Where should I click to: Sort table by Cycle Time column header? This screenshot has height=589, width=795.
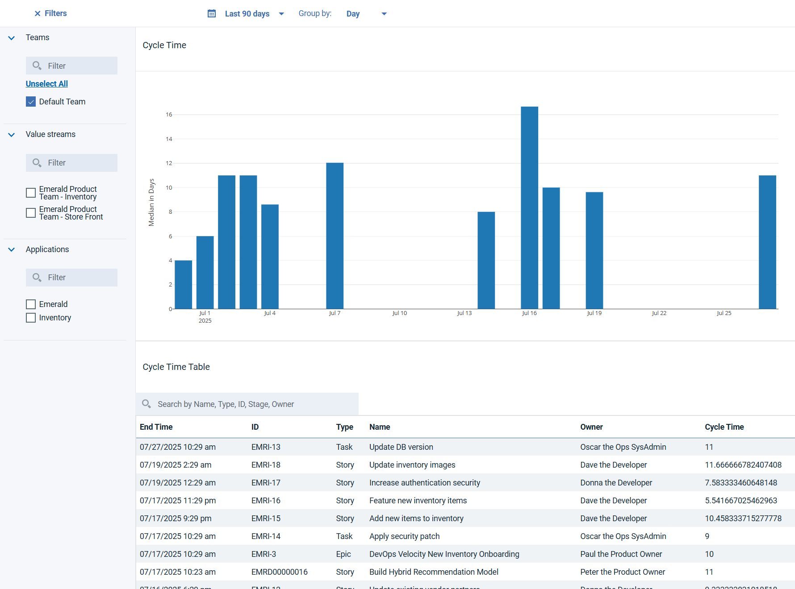(x=724, y=427)
